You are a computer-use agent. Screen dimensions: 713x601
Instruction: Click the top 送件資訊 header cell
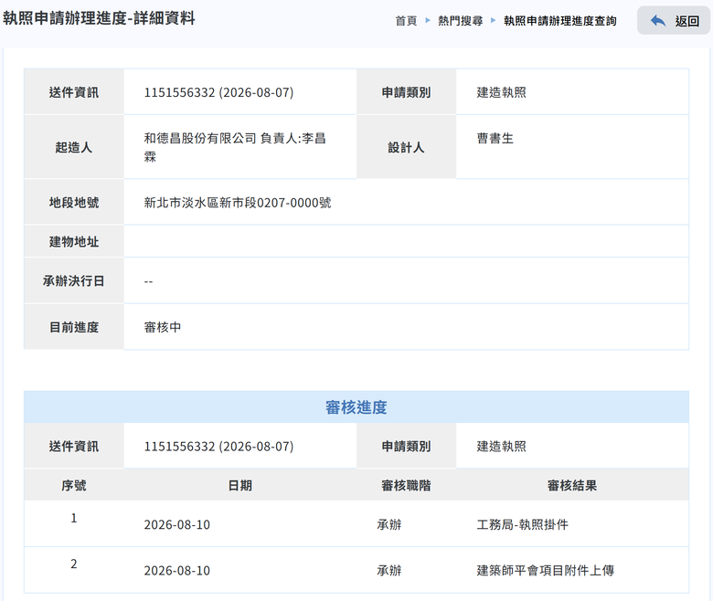click(x=74, y=91)
